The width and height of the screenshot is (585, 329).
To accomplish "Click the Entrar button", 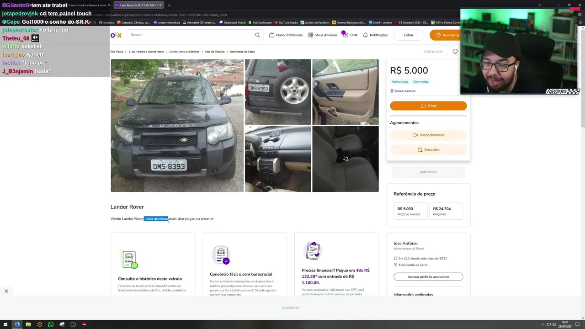I will tap(409, 35).
